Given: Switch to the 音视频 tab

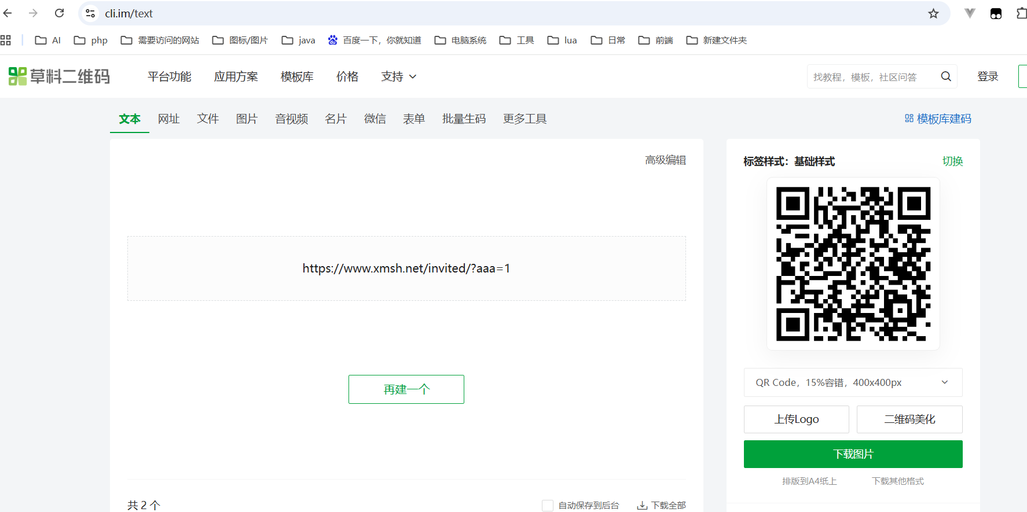Looking at the screenshot, I should tap(292, 119).
